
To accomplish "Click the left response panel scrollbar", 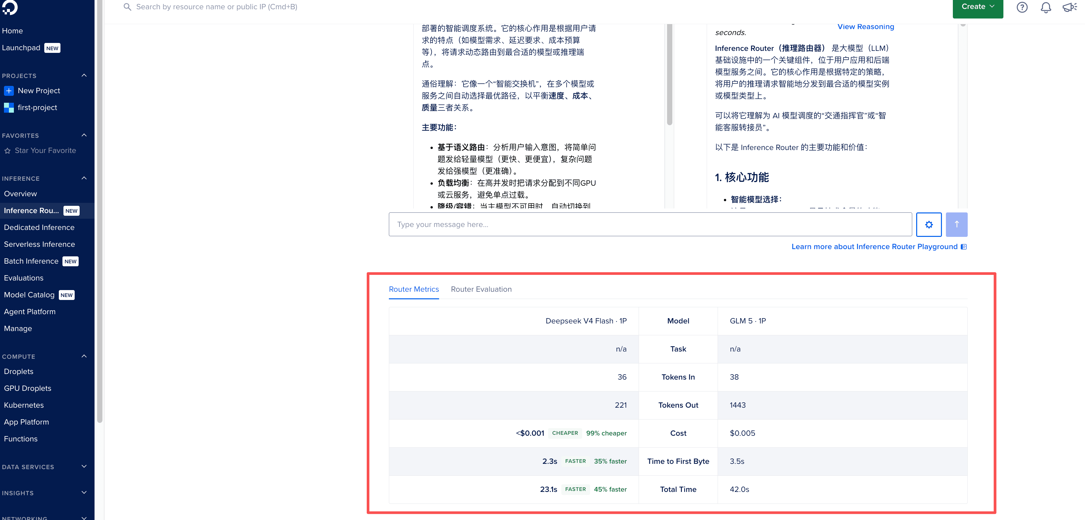I will click(x=669, y=74).
